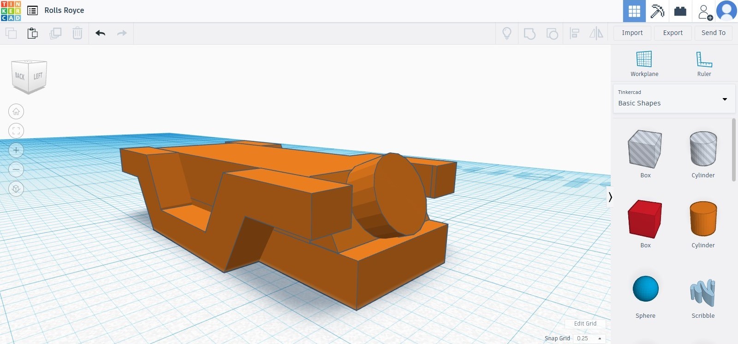Click the Duplicate and repeat icon
The image size is (738, 344).
click(55, 33)
